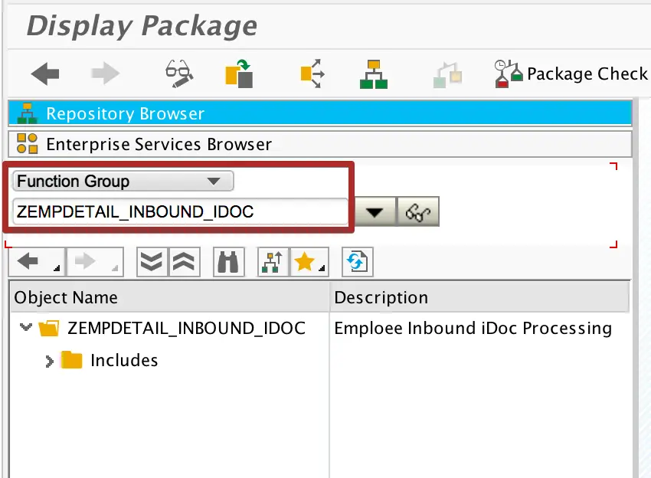This screenshot has height=478, width=651.
Task: Click the binoculars Find icon
Action: [x=229, y=262]
